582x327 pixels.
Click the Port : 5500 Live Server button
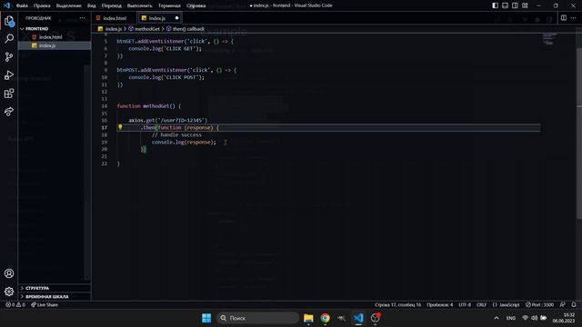[539, 305]
